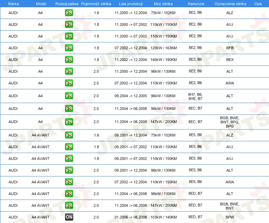This screenshot has width=269, height=223.
Task: Click the A4 AVANT model in the BPW row
Action: pos(41,217)
